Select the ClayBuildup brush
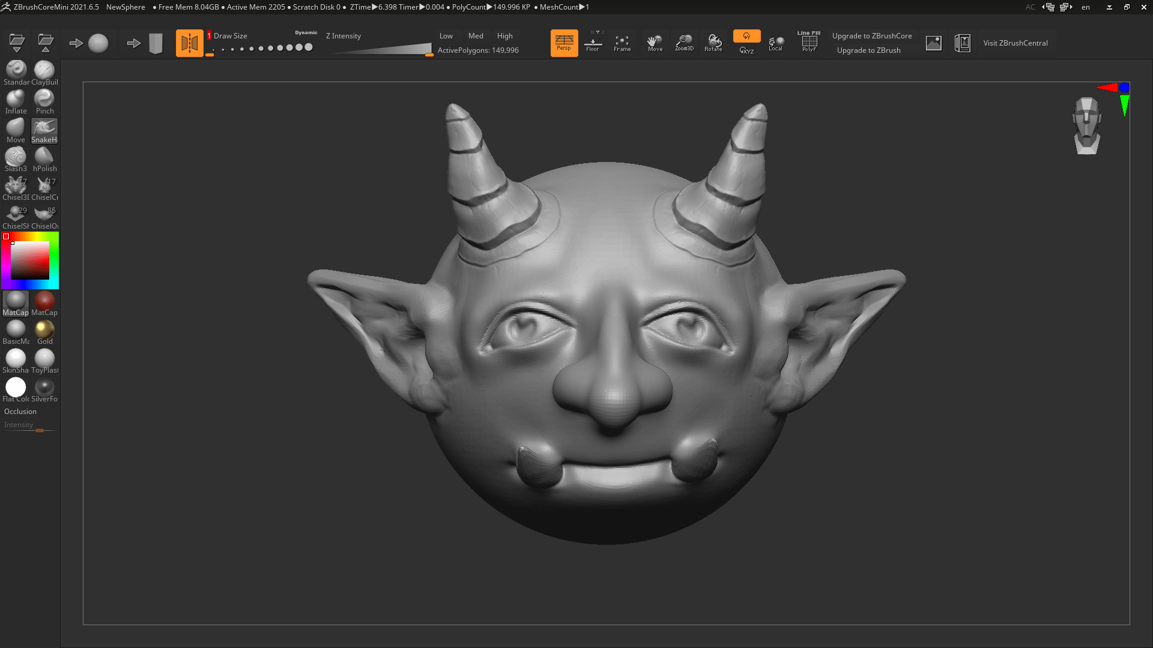 (x=44, y=70)
